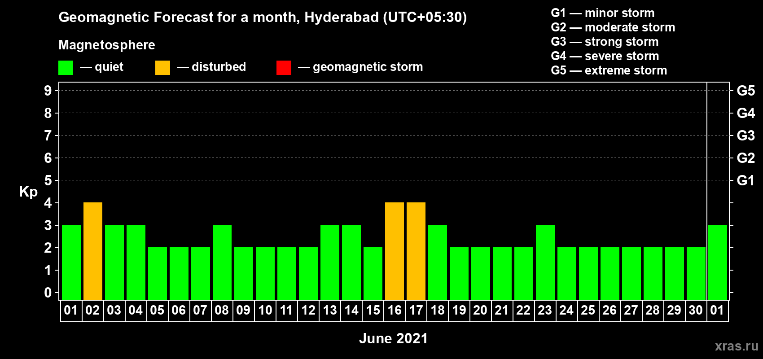Click the 'G2 — moderate storm' legend line
The width and height of the screenshot is (763, 359).
pos(613,27)
